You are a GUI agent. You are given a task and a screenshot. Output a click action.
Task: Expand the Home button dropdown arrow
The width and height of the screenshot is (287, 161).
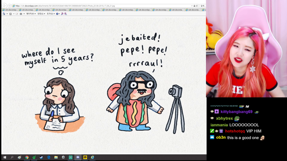point(7,14)
